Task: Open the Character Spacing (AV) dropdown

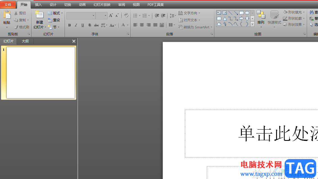Action: (104, 25)
